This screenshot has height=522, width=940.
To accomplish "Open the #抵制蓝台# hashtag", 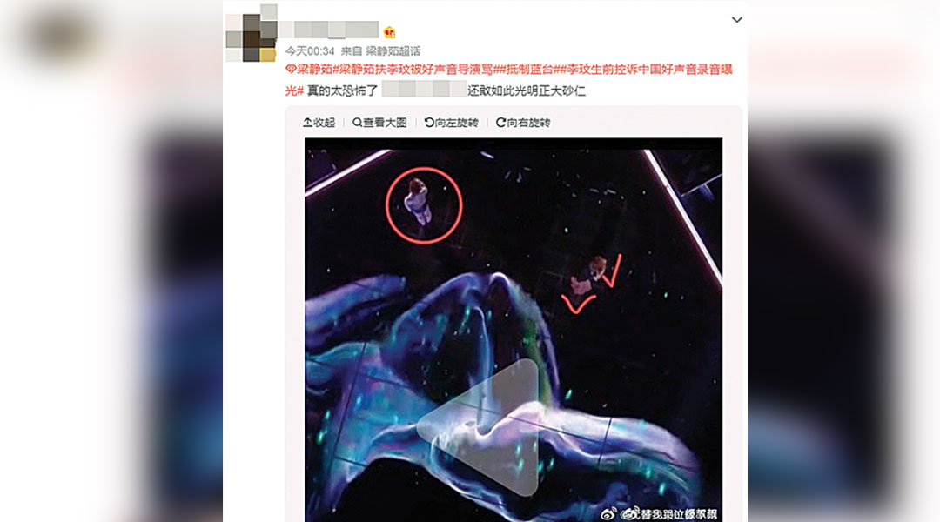I will click(529, 70).
